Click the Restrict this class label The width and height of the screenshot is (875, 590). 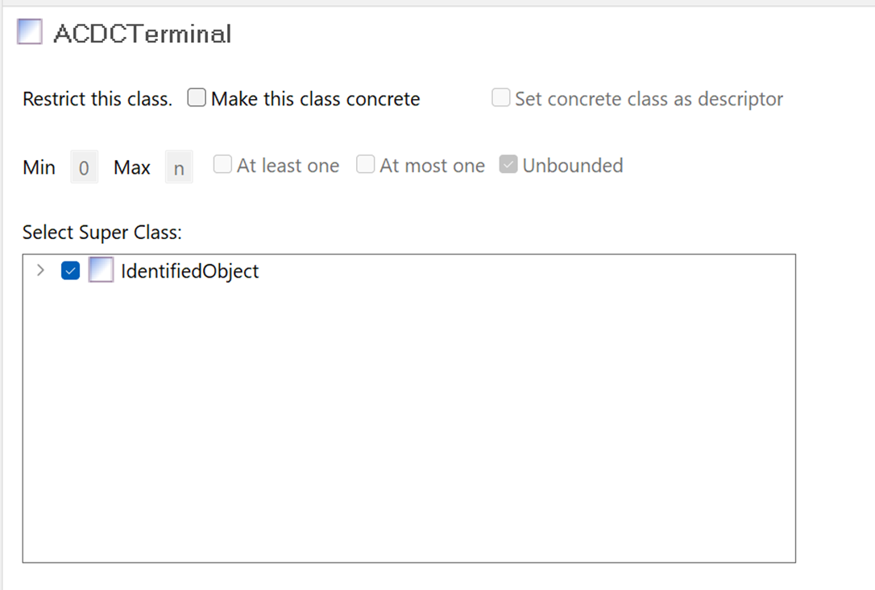coord(97,99)
